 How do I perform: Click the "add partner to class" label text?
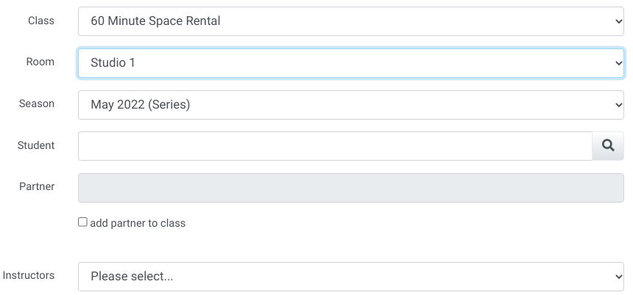pyautogui.click(x=138, y=223)
